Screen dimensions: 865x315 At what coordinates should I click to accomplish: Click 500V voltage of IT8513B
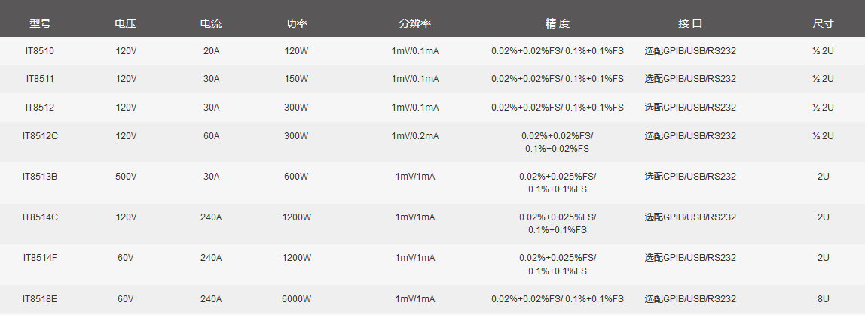(x=126, y=176)
